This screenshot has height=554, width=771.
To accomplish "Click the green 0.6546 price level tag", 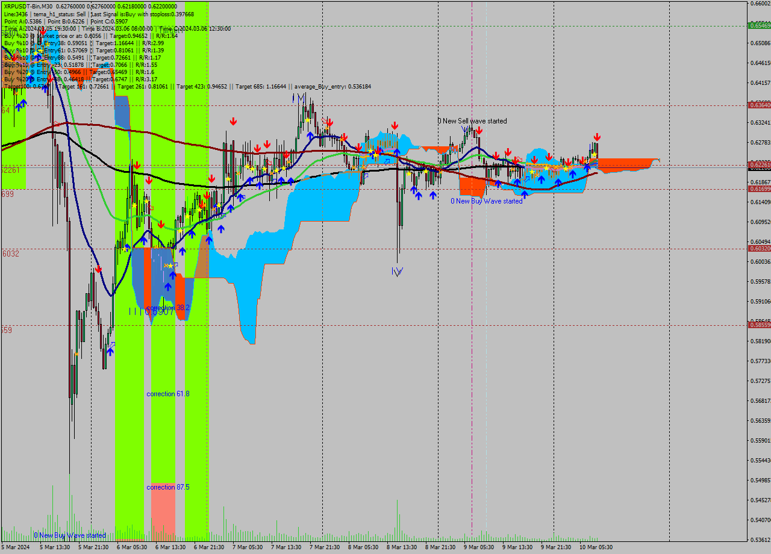I will [x=759, y=25].
